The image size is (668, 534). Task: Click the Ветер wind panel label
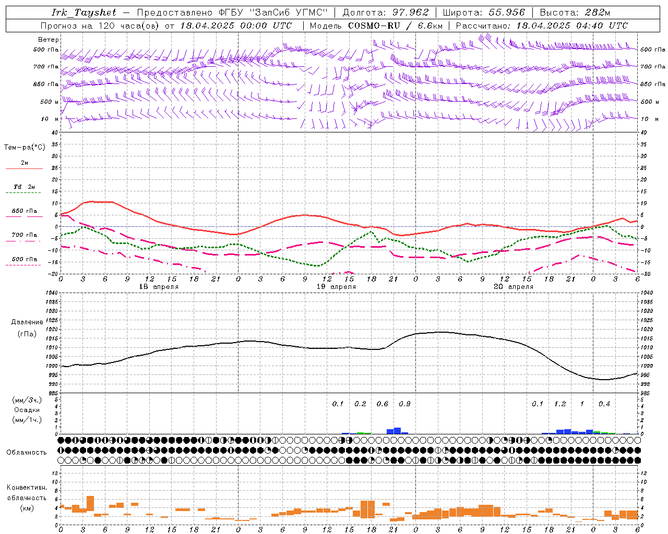click(49, 40)
